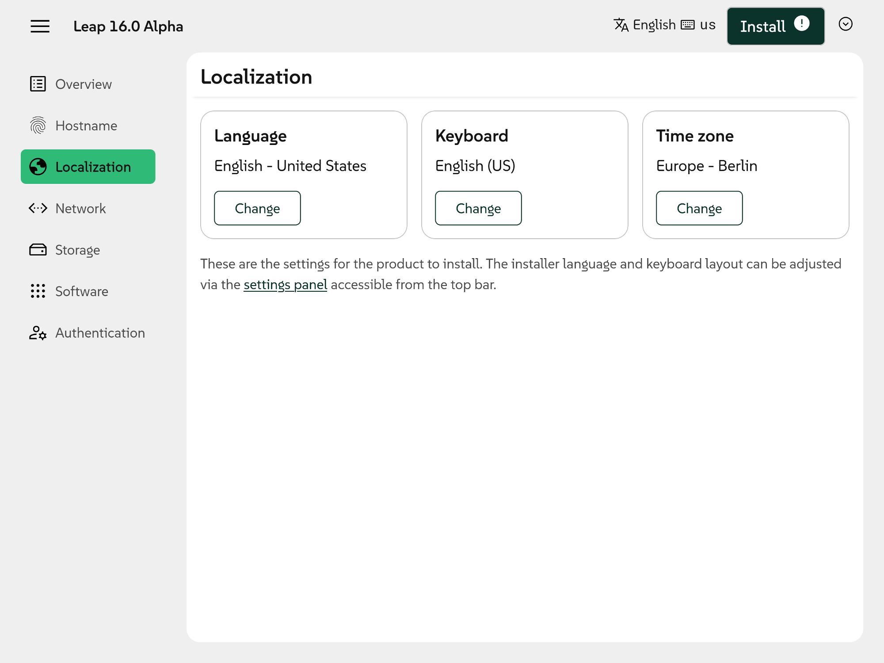
Task: Expand the circled chevron options menu
Action: click(845, 24)
